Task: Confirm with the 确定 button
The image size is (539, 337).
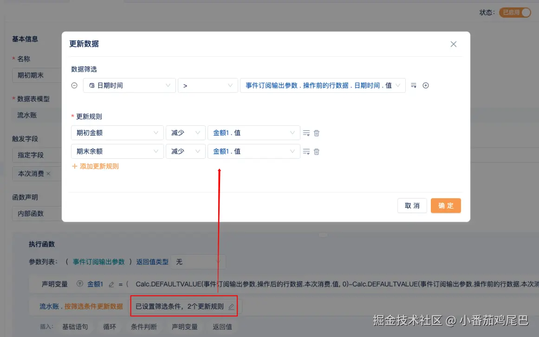Action: (446, 206)
